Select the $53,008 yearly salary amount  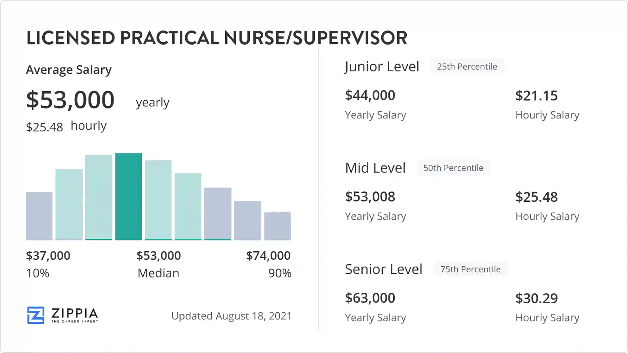pyautogui.click(x=370, y=197)
